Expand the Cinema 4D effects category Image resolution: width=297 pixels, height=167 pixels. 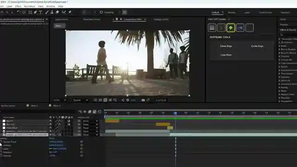tap(279, 60)
